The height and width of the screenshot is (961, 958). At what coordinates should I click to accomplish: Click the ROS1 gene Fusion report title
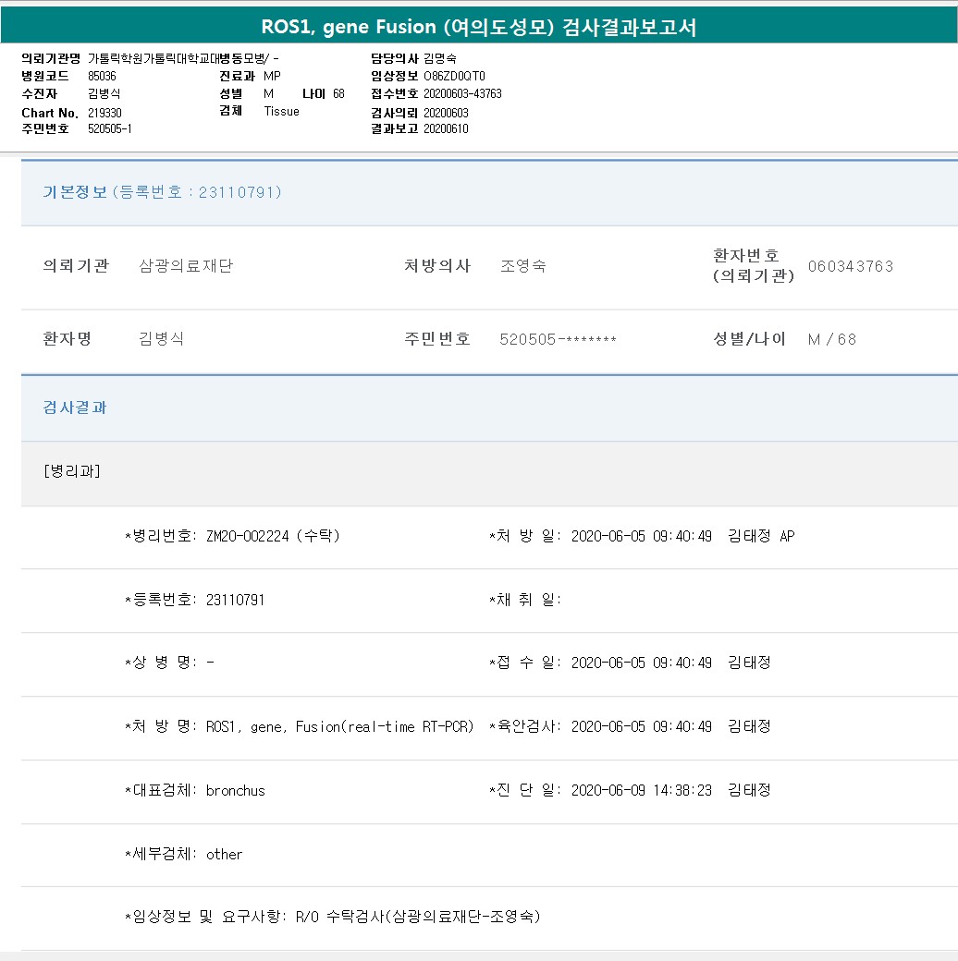479,28
